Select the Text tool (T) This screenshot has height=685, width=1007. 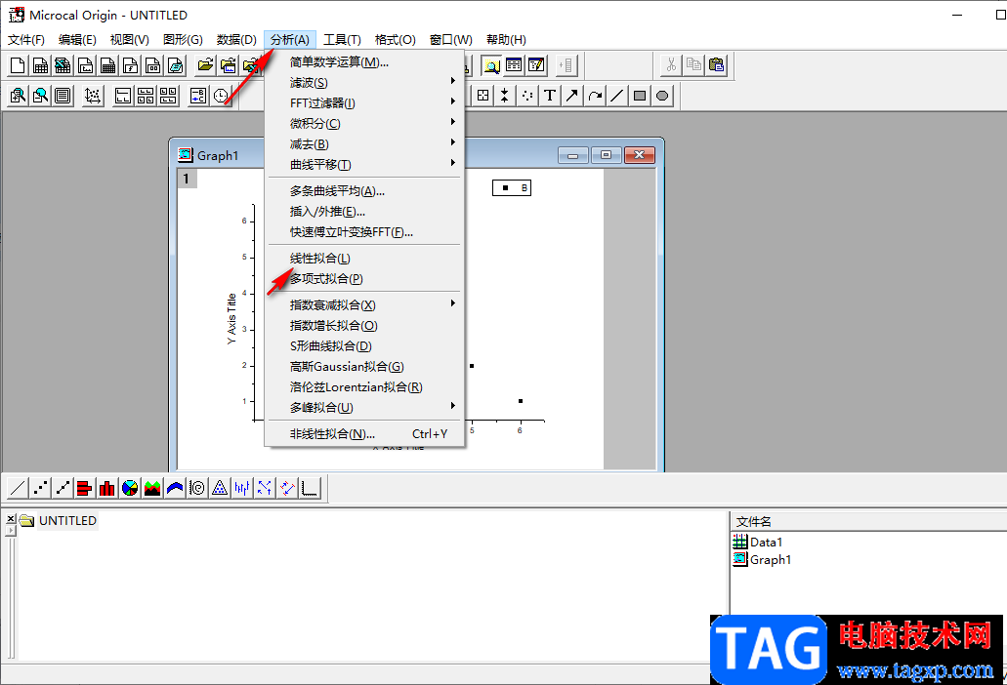pos(550,97)
